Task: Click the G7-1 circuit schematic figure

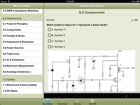Action: [x=92, y=72]
